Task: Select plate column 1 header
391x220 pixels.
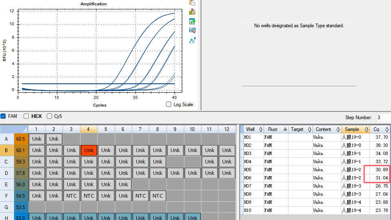Action: point(37,129)
